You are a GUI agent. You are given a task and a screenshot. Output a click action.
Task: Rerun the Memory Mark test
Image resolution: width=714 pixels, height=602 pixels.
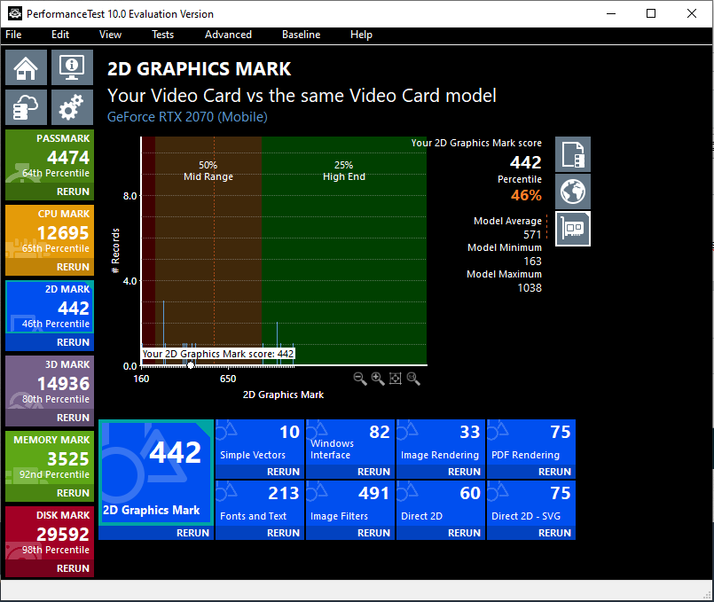click(x=73, y=493)
